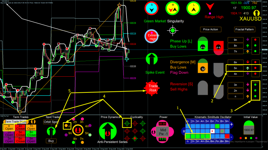
Task: Click the minus button on Kinematic Similitude Oscillator
Action: click(231, 137)
